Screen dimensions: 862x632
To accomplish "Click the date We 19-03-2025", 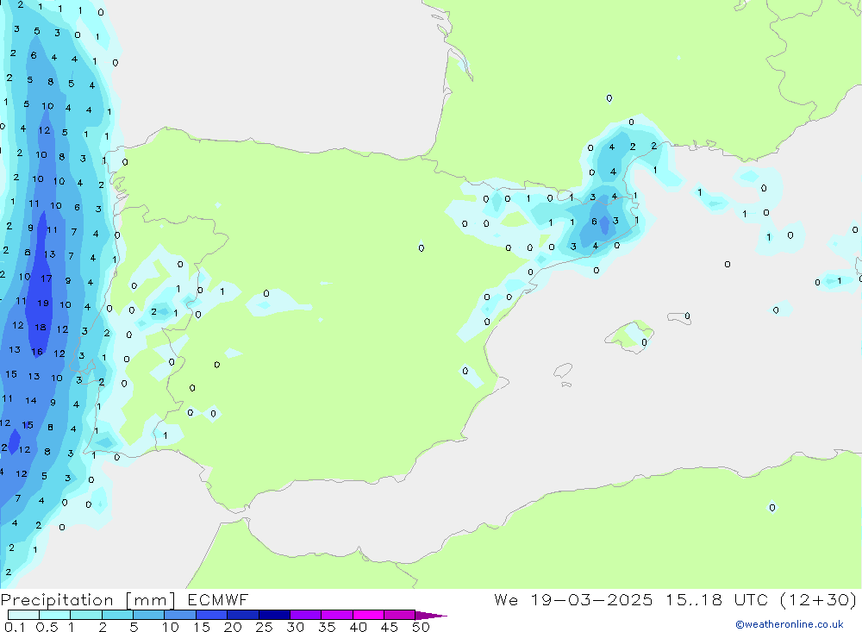I will 573,600.
